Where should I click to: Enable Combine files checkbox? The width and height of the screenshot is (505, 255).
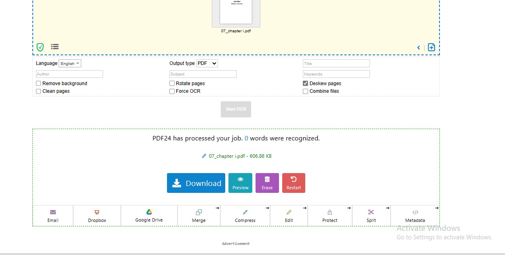306,91
